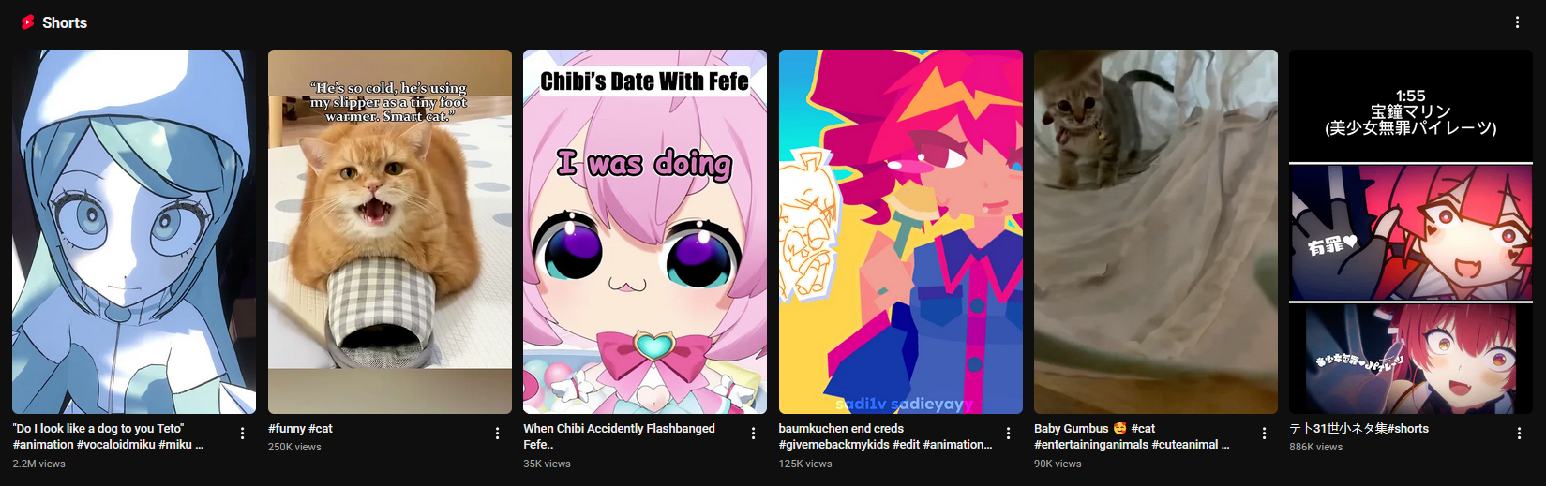Open more options for the Teto dog short
1546x486 pixels.
[x=242, y=434]
